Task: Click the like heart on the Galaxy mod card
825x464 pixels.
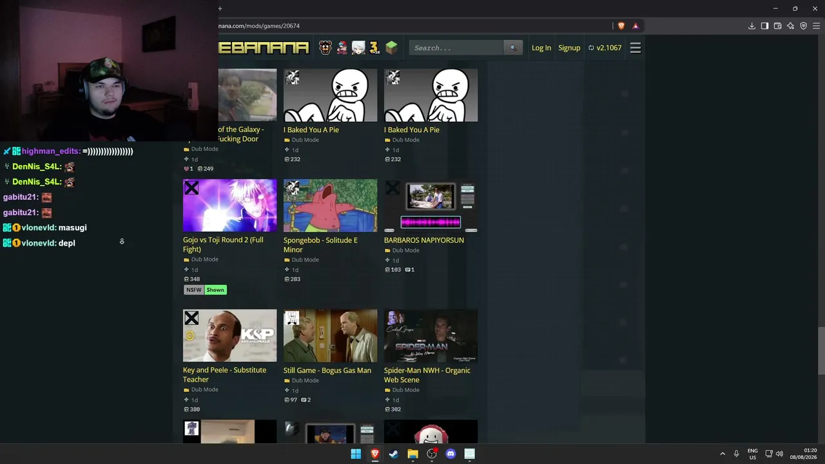Action: click(x=186, y=169)
